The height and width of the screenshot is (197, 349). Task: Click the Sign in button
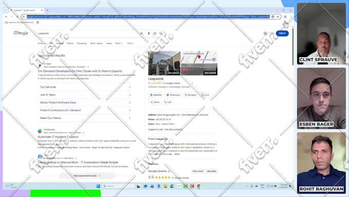(282, 33)
